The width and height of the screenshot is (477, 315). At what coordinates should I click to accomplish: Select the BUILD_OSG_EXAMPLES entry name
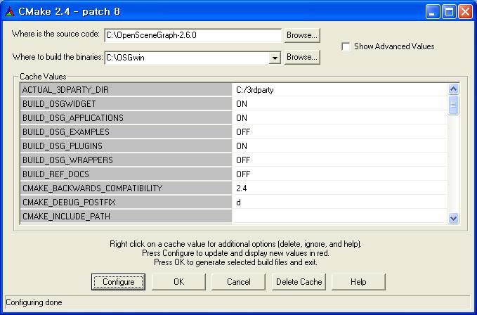[x=126, y=131]
